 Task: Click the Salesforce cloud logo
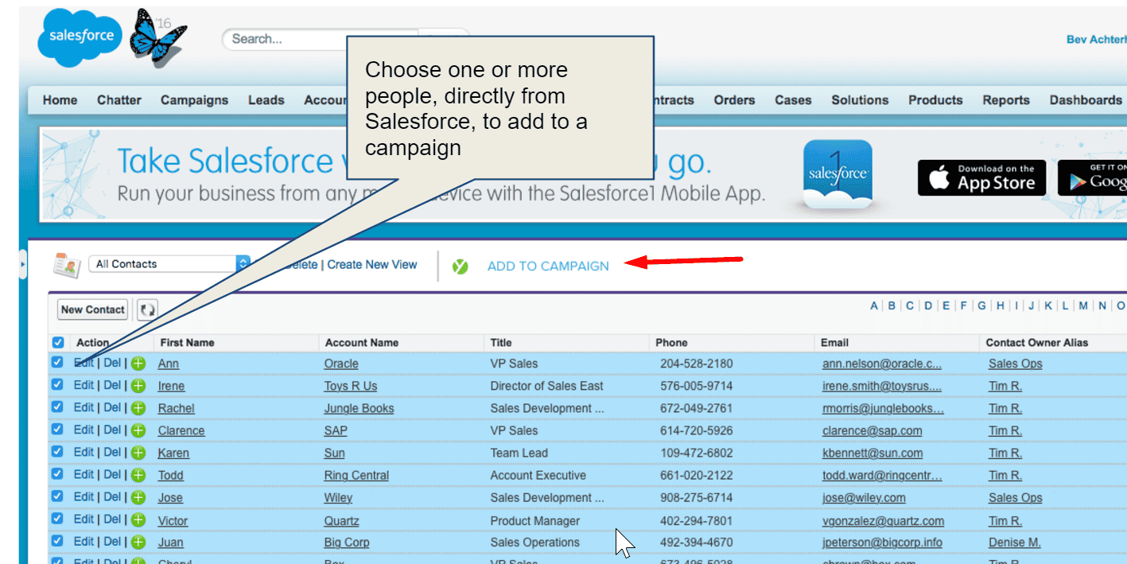click(81, 37)
